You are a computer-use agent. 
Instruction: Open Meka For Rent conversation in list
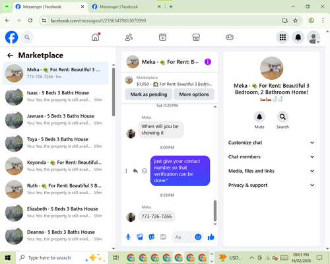55,73
